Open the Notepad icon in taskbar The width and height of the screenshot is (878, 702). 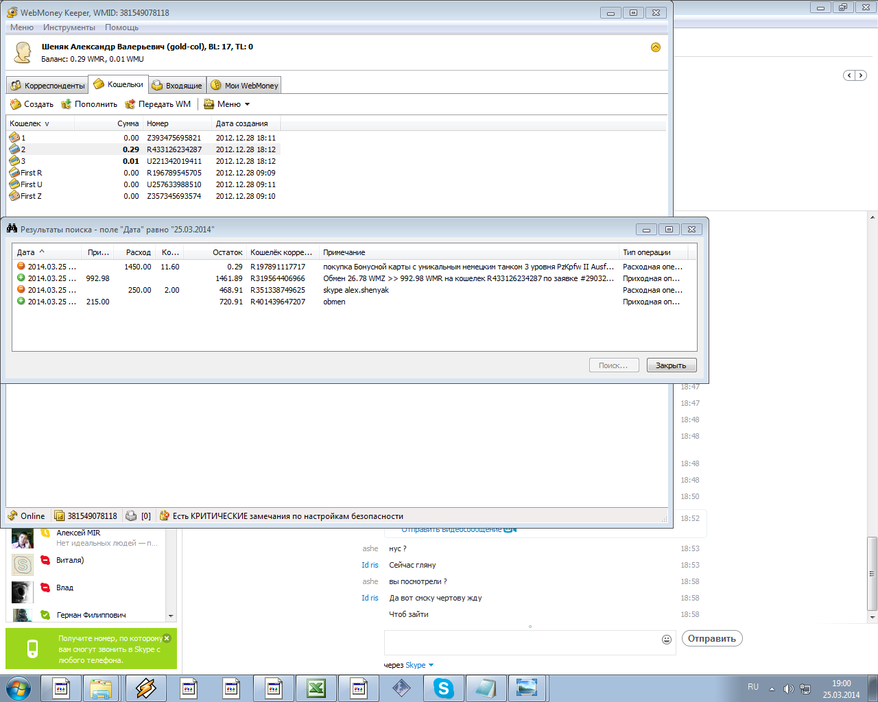coord(486,688)
